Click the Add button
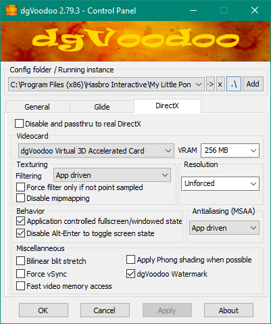This screenshot has height=324, width=271. coord(253,84)
